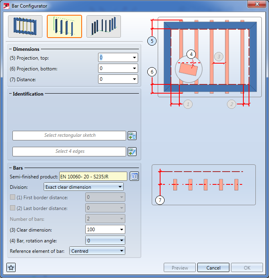Collapse the Dimensions section
Screen dimensions: 269x278
click(10, 49)
